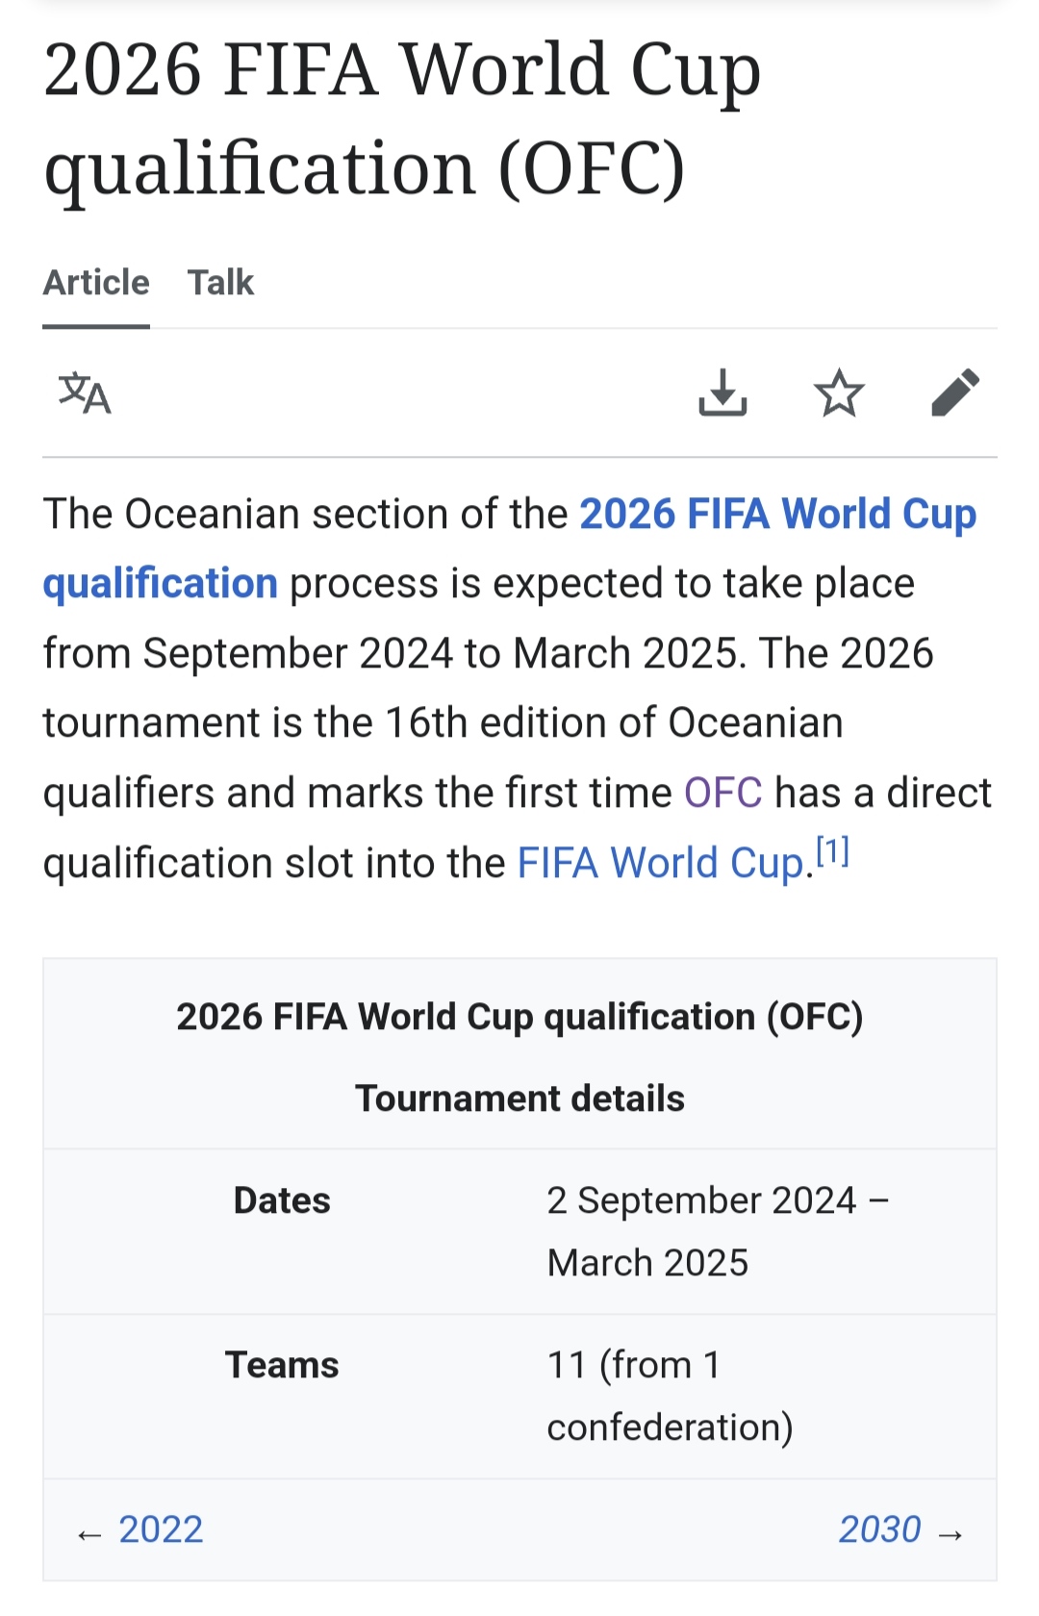Image resolution: width=1039 pixels, height=1616 pixels.
Task: Switch to the Talk tab
Action: [220, 283]
